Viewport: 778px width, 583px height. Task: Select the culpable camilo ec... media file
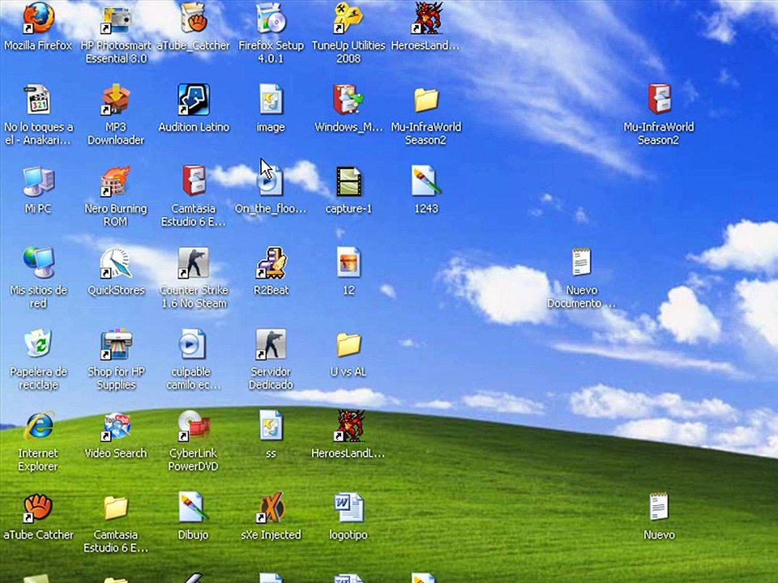pos(191,343)
